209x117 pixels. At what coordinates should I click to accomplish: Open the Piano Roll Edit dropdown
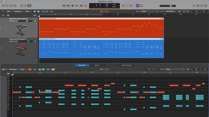click(5, 69)
